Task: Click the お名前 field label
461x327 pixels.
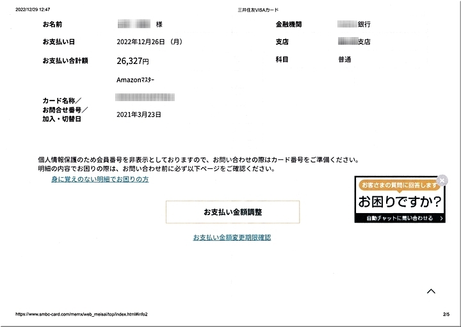Action: coord(53,24)
